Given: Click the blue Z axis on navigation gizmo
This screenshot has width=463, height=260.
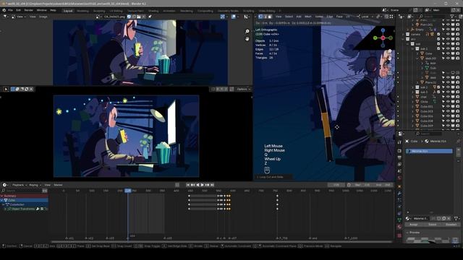Looking at the screenshot, I should [383, 30].
